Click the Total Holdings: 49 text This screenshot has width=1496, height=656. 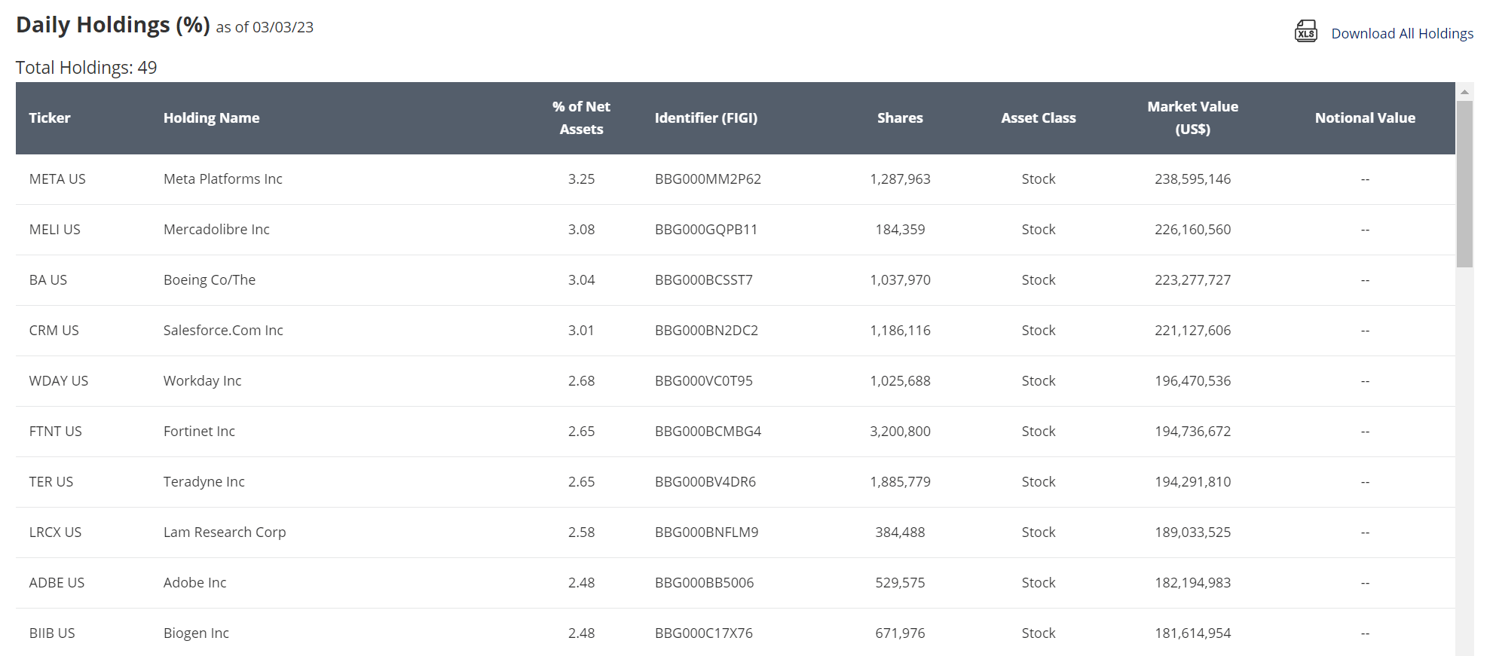click(x=86, y=68)
